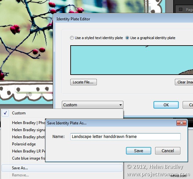Click the Clear Image button
Image resolution: width=193 pixels, height=179 pixels.
[184, 82]
